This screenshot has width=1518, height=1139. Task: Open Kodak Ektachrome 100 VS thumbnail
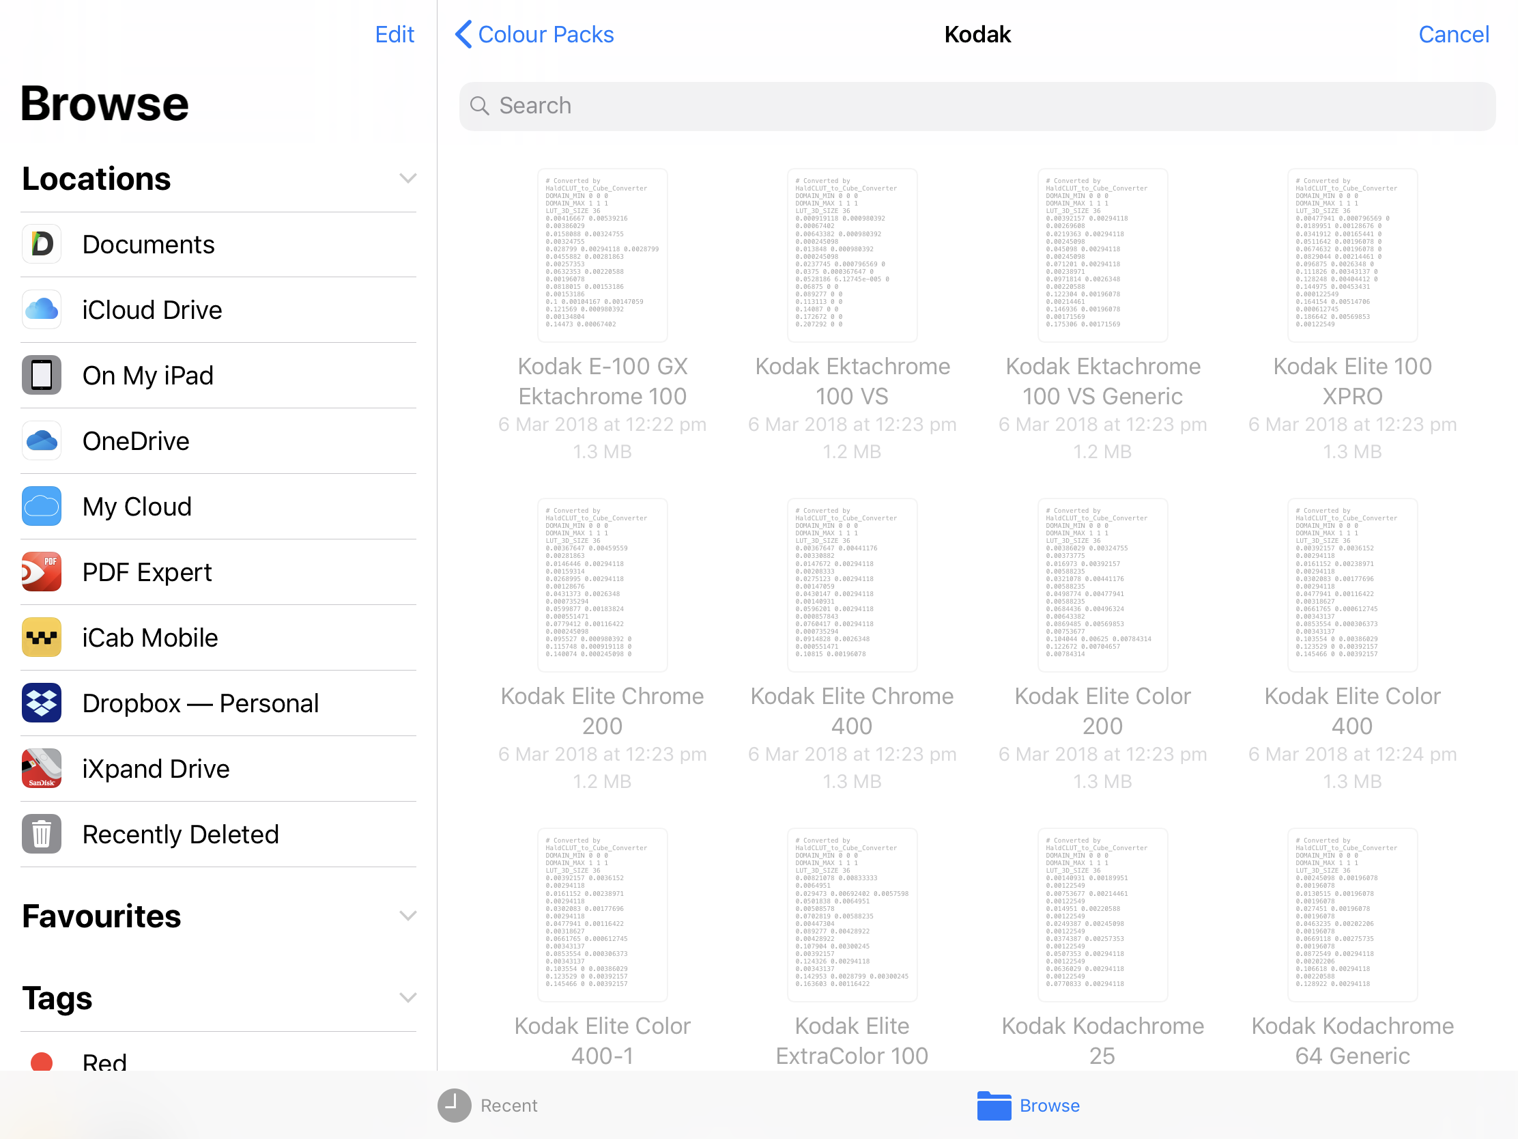pyautogui.click(x=853, y=255)
